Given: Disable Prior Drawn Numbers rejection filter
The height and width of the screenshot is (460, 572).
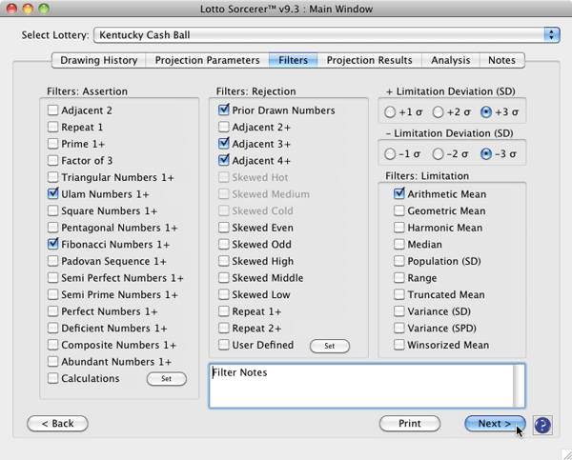Looking at the screenshot, I should pos(224,110).
